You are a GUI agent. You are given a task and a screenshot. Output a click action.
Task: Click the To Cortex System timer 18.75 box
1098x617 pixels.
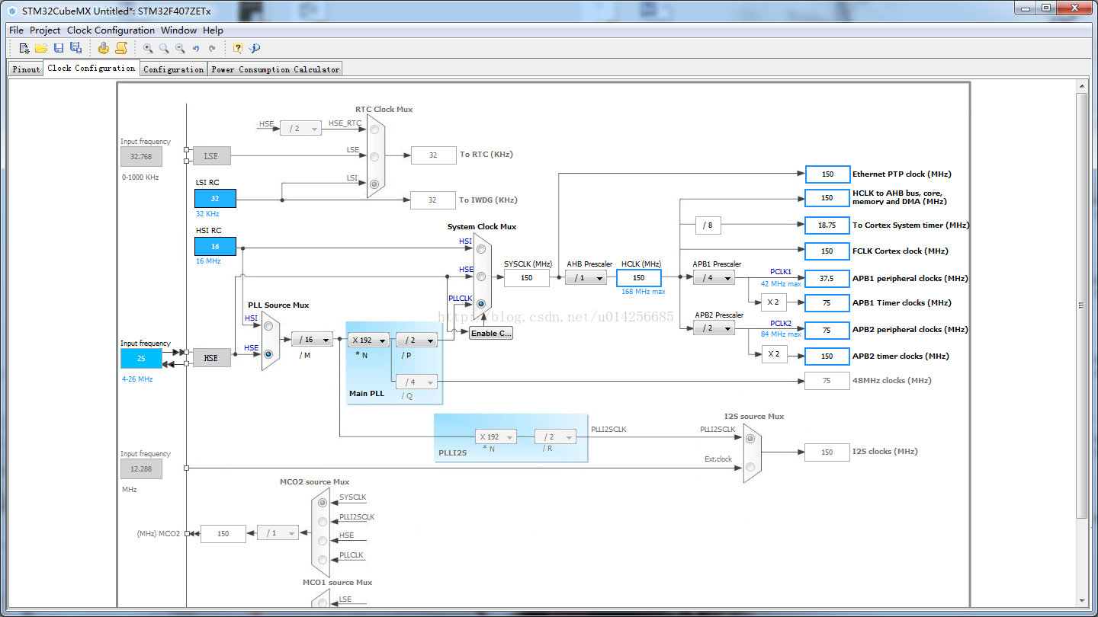pyautogui.click(x=827, y=225)
